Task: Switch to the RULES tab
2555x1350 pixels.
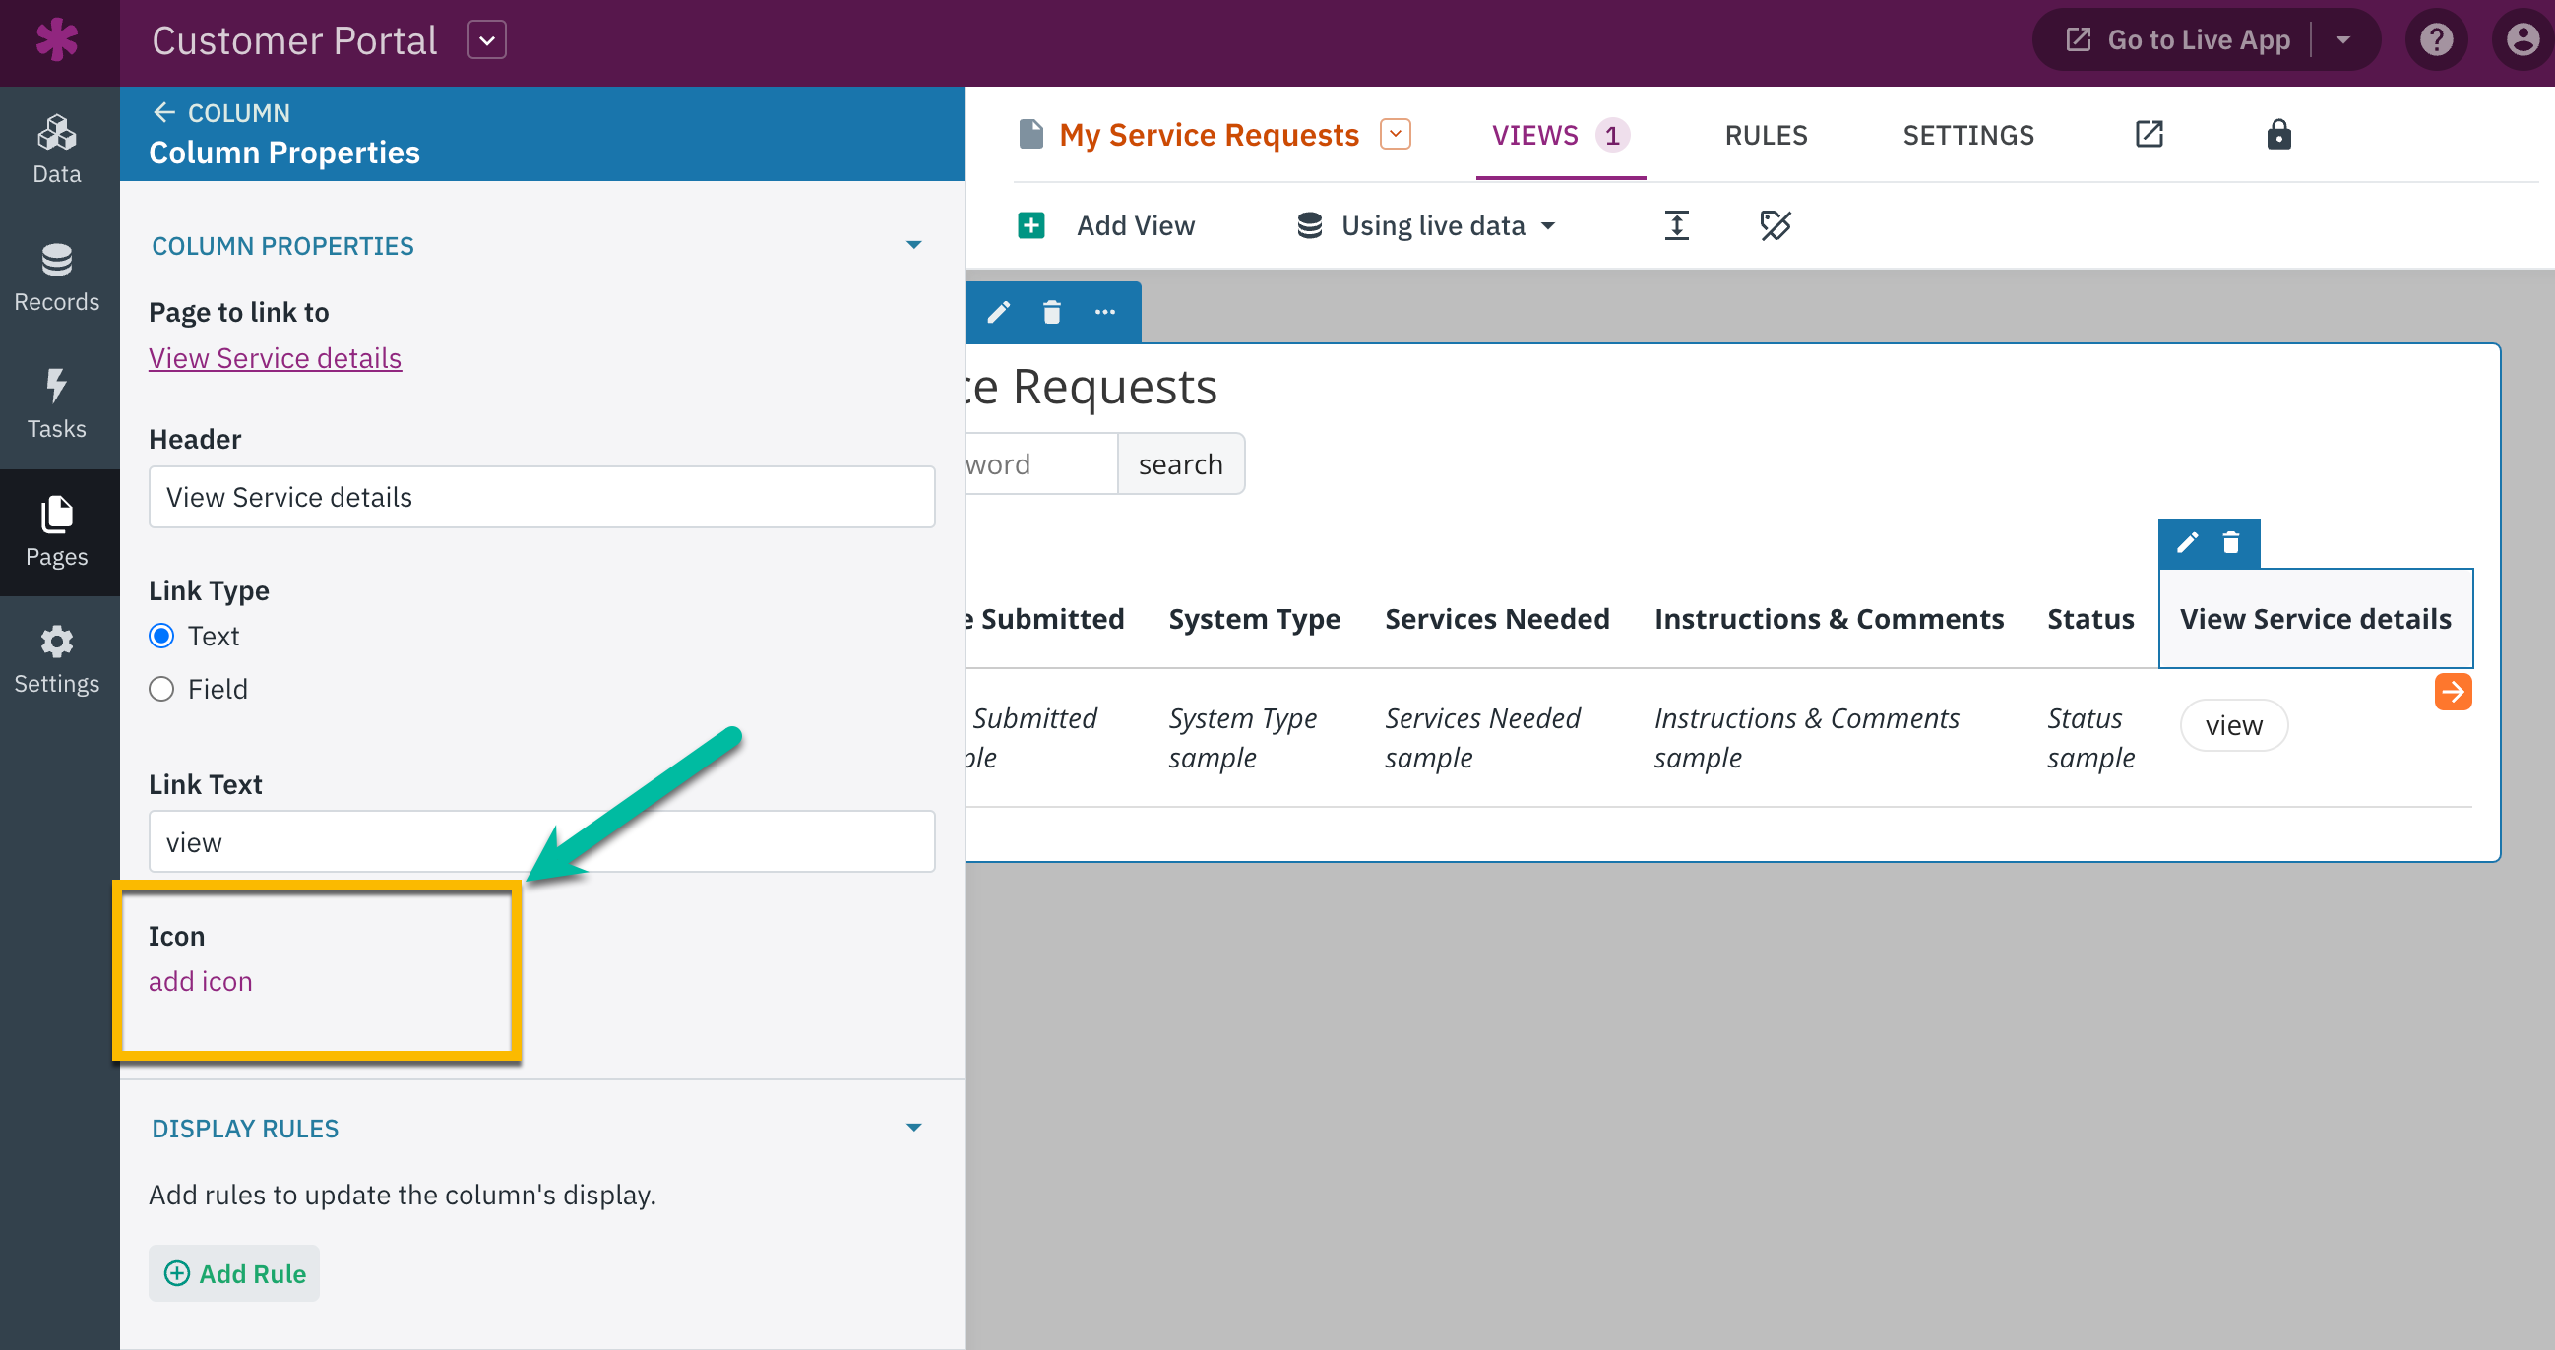Action: click(x=1766, y=134)
